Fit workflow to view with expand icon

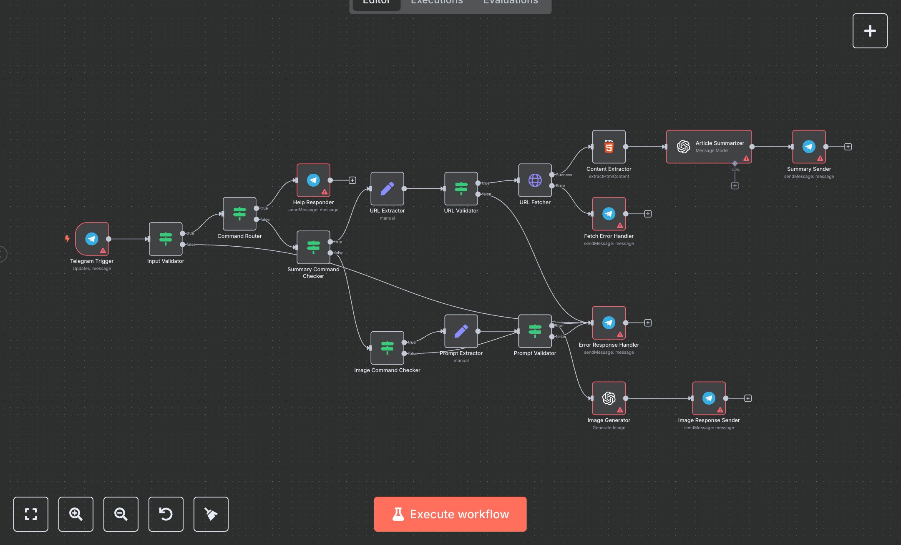[x=31, y=514]
